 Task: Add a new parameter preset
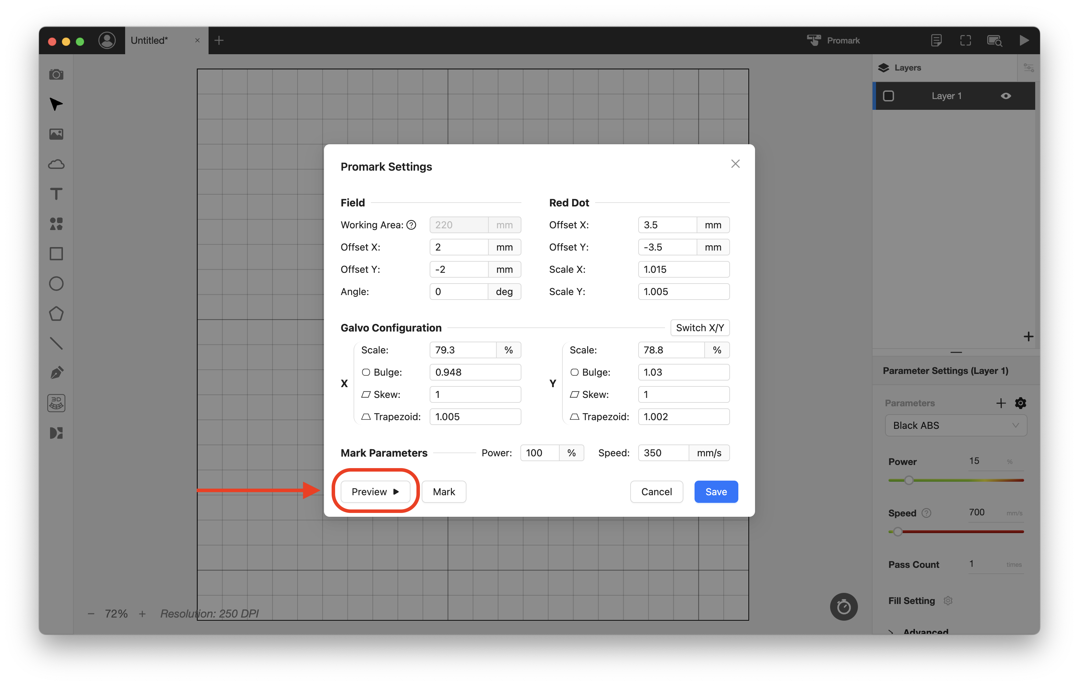tap(1000, 403)
